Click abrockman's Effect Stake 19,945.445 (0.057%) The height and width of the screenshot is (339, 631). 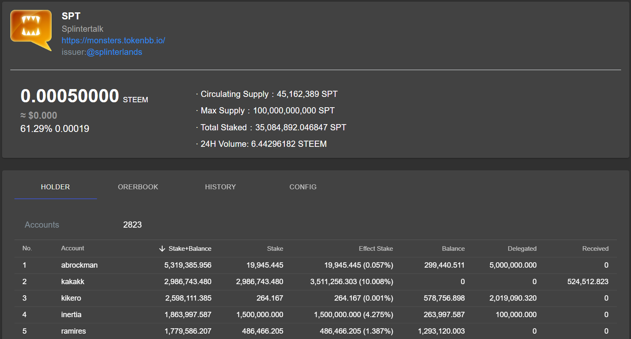(x=359, y=265)
